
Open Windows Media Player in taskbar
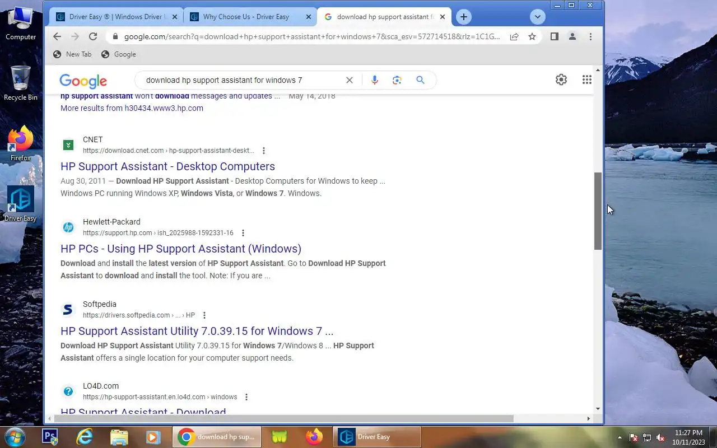tap(153, 437)
